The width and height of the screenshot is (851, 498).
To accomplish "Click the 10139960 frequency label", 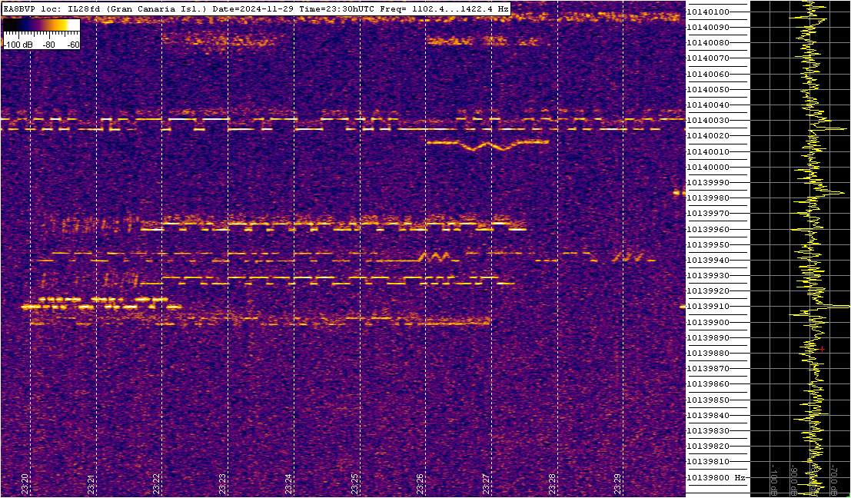I will (x=708, y=229).
